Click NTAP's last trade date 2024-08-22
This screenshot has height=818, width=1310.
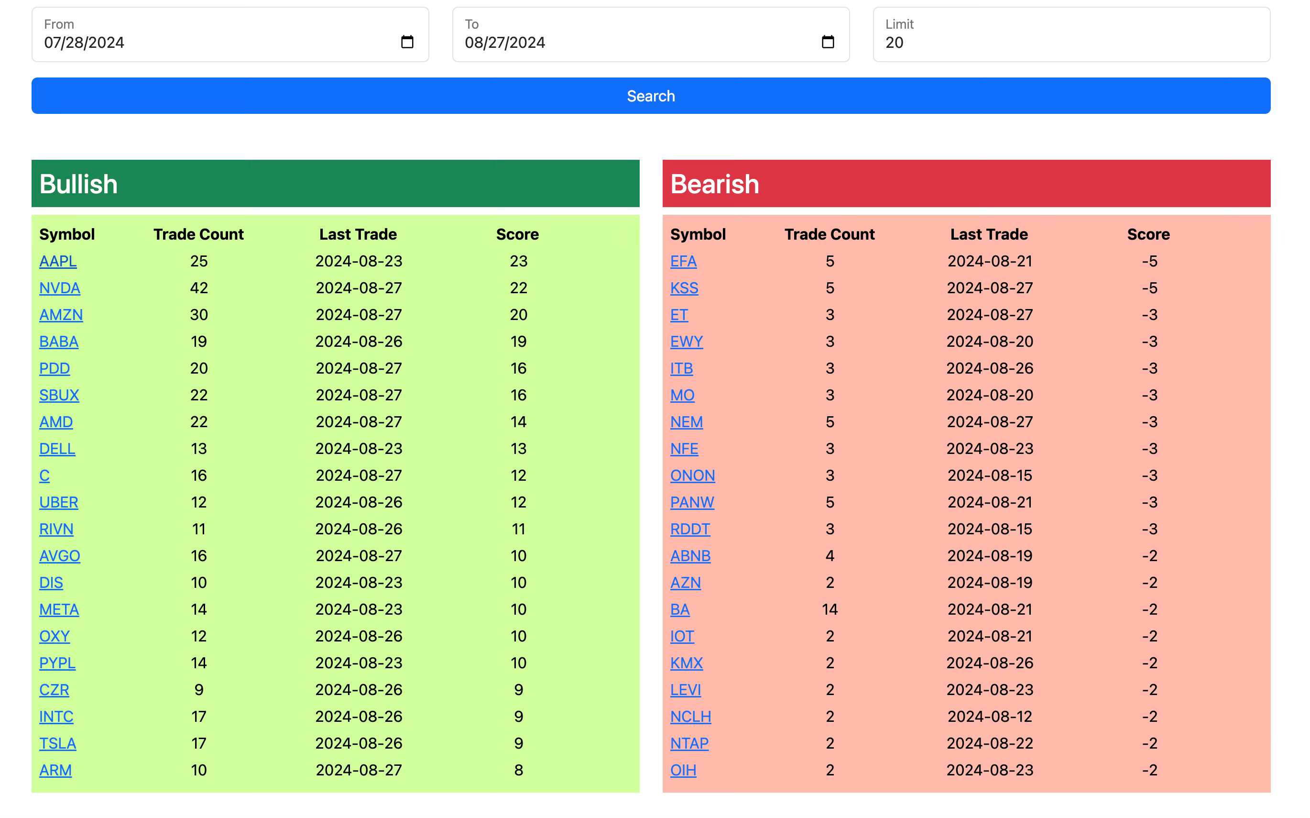(x=989, y=743)
